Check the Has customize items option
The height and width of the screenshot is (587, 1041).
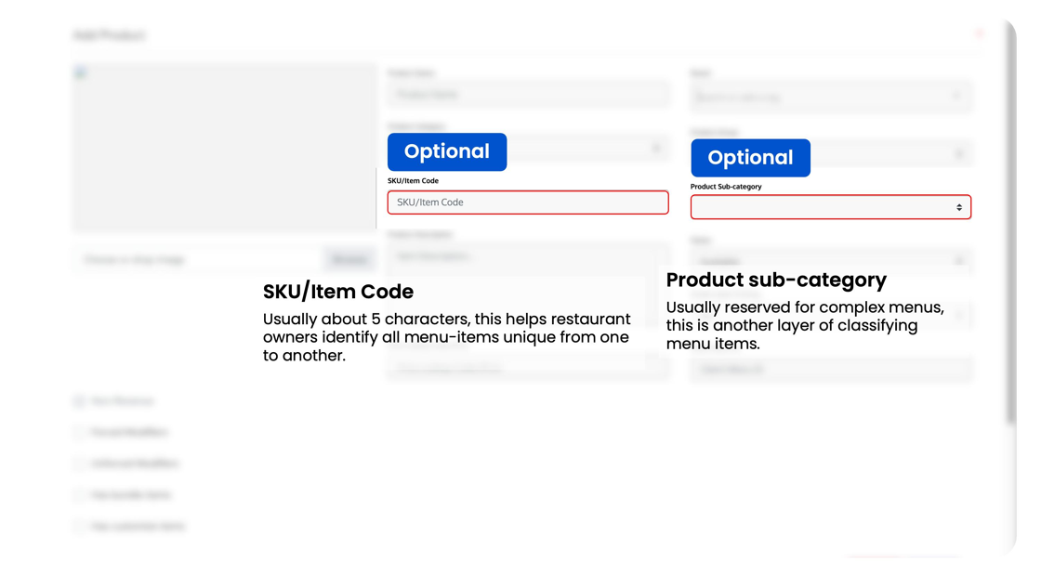click(79, 526)
